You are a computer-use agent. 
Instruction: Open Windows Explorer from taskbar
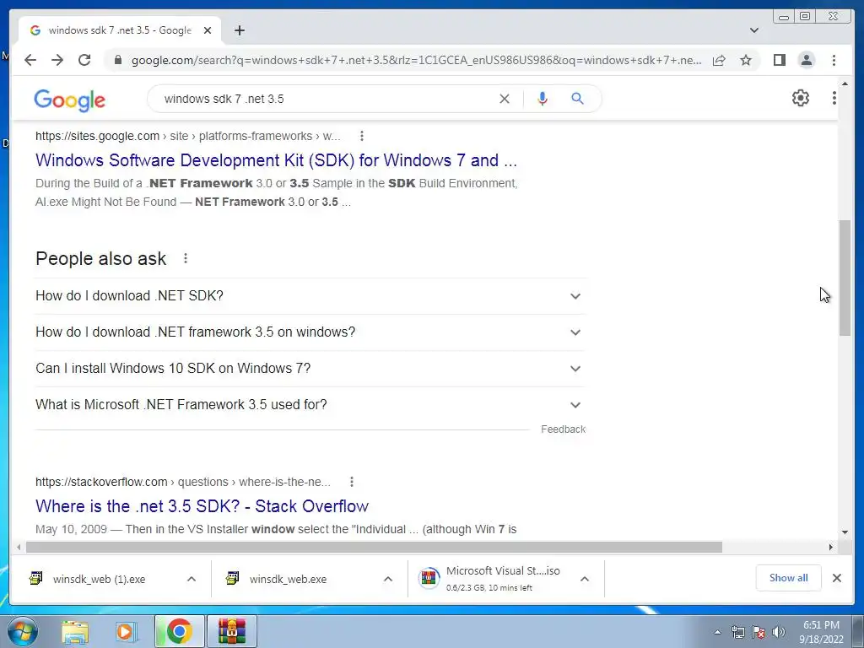point(75,631)
